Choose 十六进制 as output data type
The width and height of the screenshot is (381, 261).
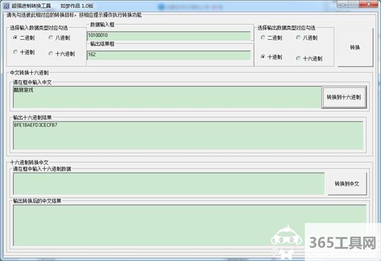[298, 58]
